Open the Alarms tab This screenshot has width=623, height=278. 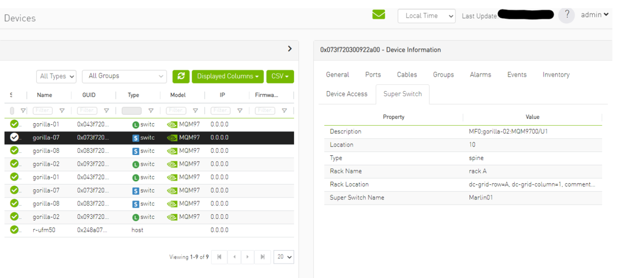tap(480, 75)
